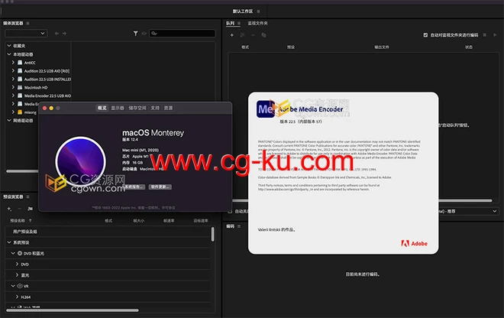This screenshot has height=318, width=504.
Task: Click the new preset group folder icon
Action: click(x=31, y=209)
